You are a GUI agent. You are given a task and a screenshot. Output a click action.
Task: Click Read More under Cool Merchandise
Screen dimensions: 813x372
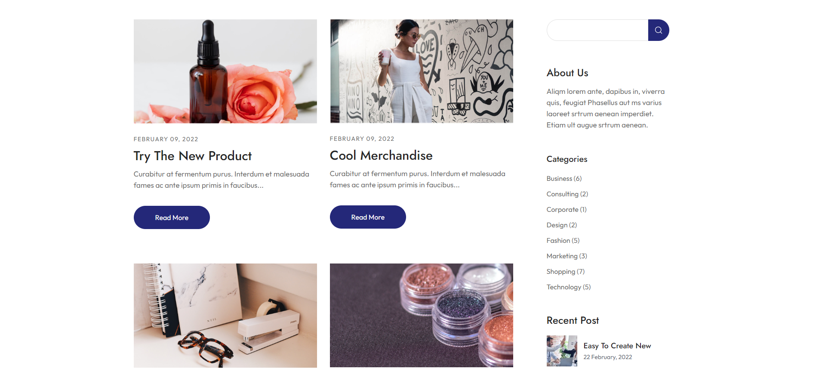(368, 217)
